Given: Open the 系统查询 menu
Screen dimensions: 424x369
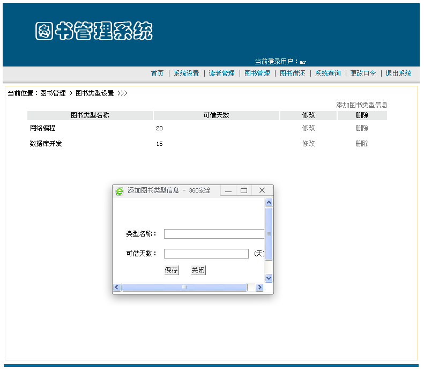Looking at the screenshot, I should pyautogui.click(x=328, y=73).
